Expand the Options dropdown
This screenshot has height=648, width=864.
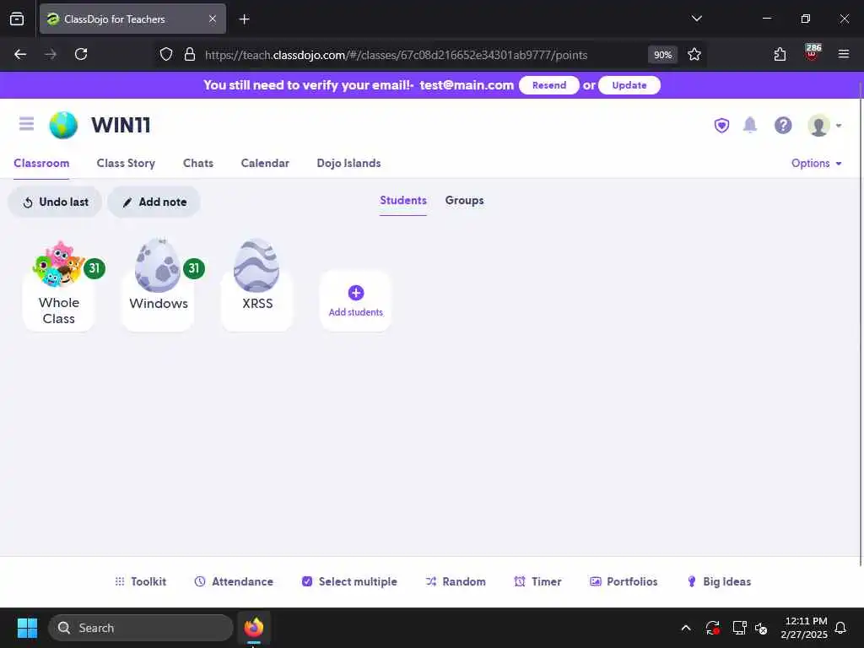816,163
